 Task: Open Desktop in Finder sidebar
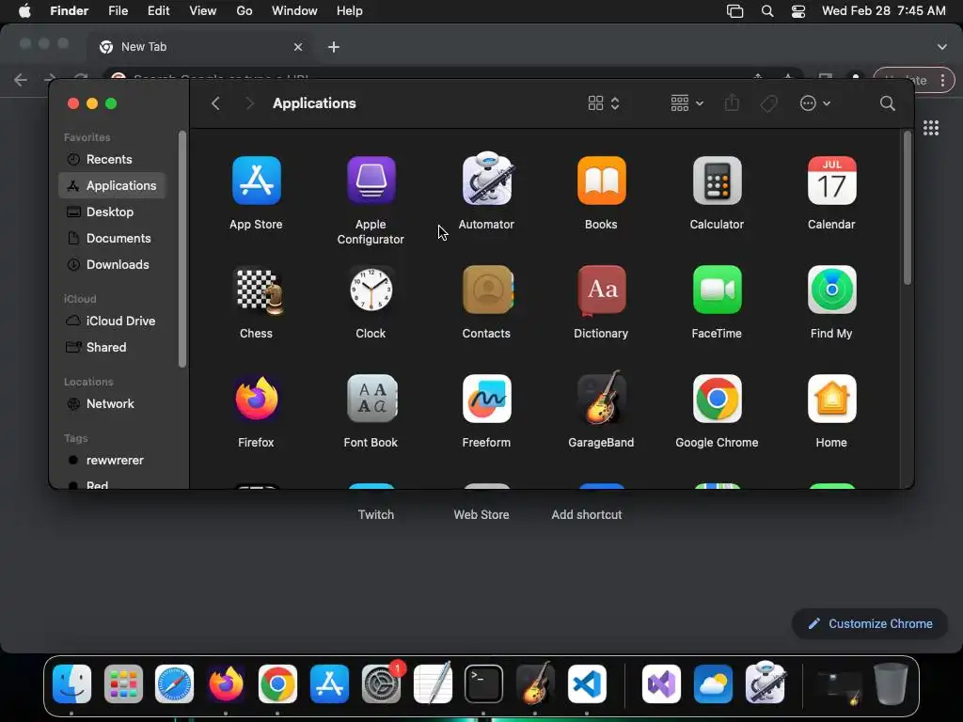pos(113,212)
